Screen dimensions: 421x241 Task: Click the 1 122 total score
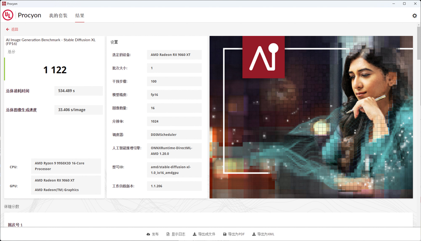(x=55, y=70)
